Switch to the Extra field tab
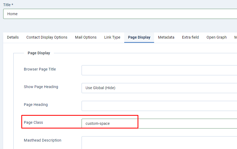This screenshot has height=149, width=237. 190,37
